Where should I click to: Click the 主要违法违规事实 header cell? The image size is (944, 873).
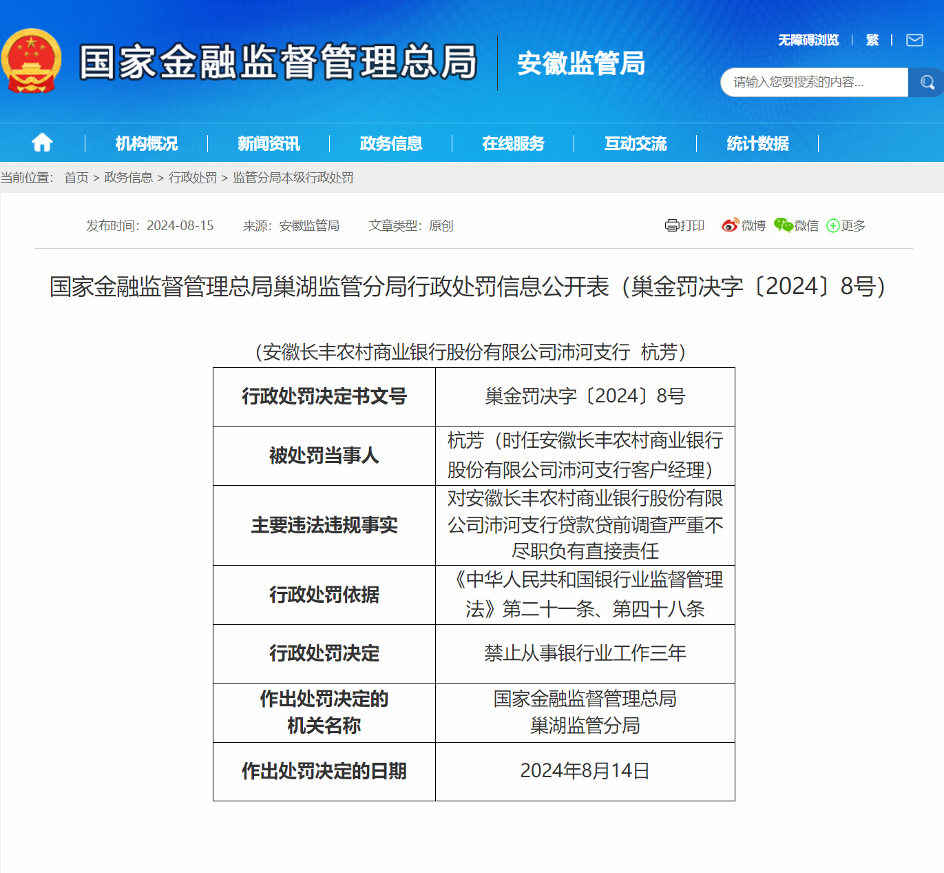(x=324, y=525)
